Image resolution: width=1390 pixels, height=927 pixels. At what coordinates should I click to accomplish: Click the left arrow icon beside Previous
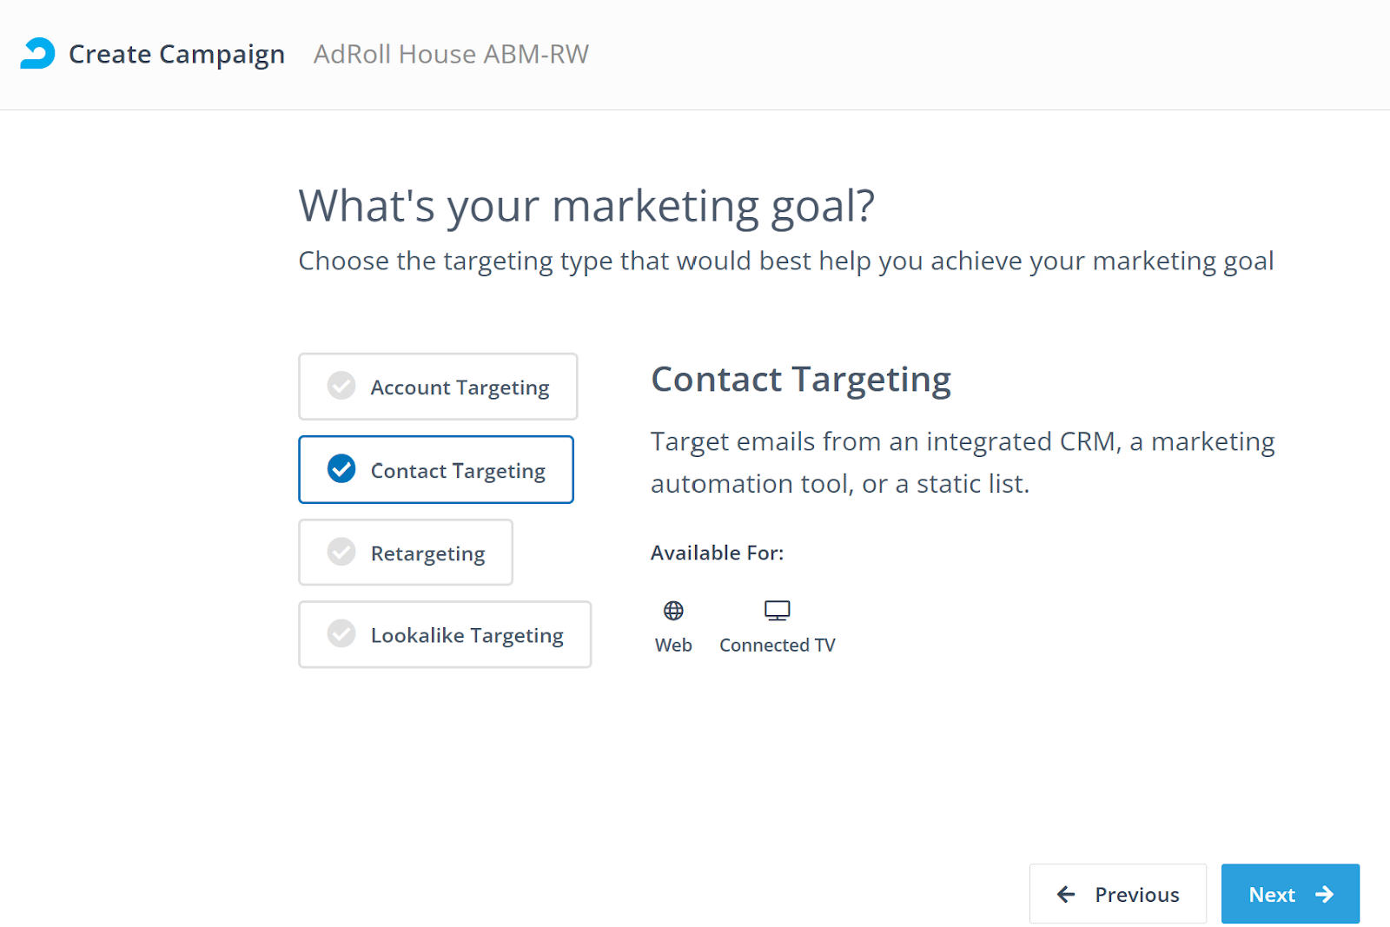click(1066, 894)
